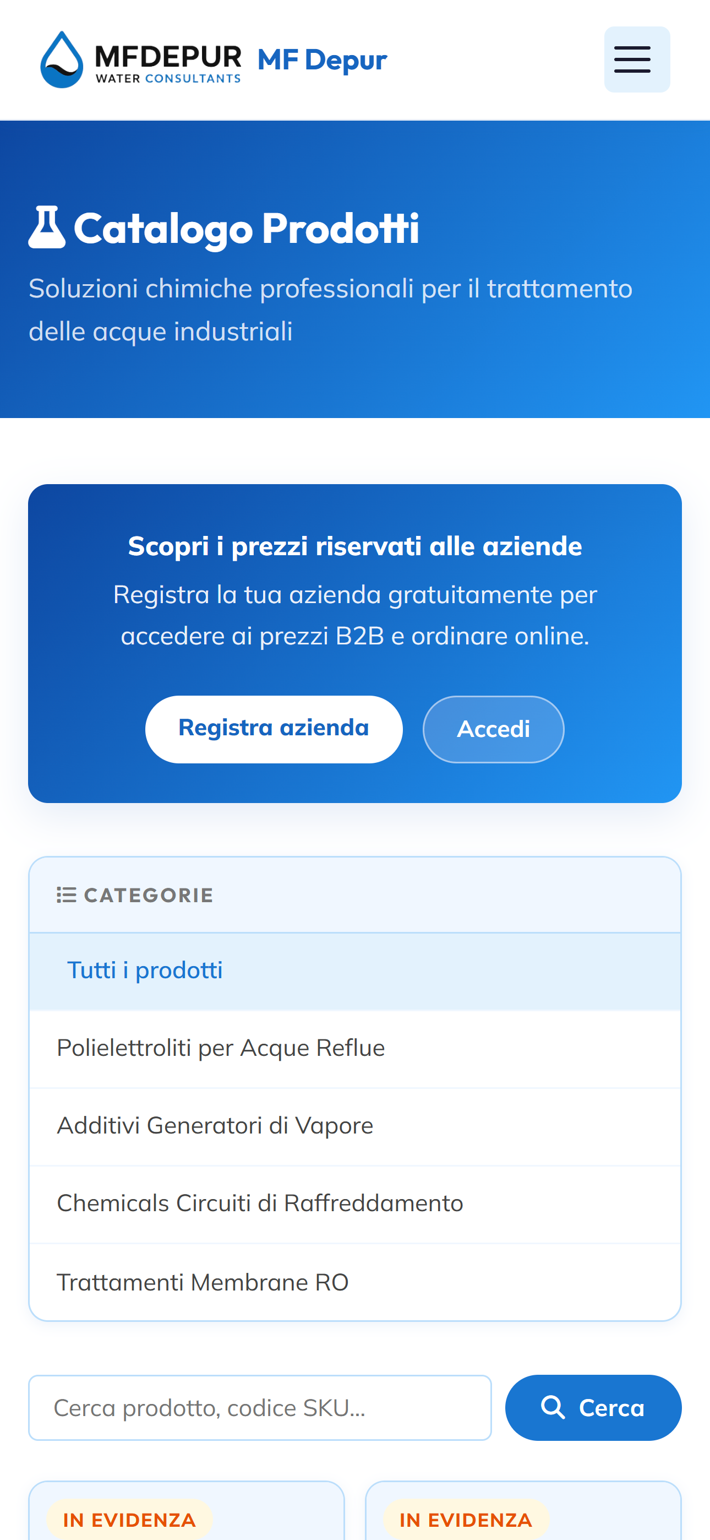Click the Accedi button
The height and width of the screenshot is (1540, 710).
pos(493,729)
